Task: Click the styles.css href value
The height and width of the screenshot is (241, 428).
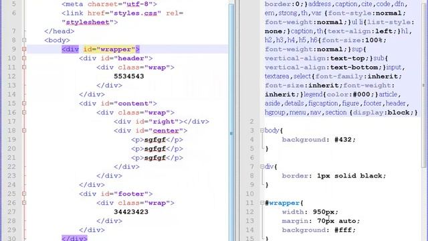Action: tap(135, 13)
